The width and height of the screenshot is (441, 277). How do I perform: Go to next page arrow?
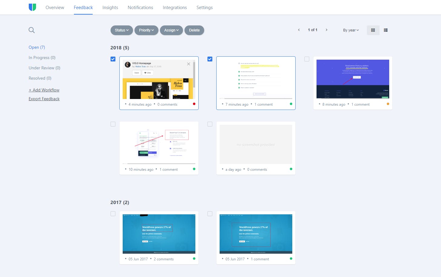[x=327, y=30]
